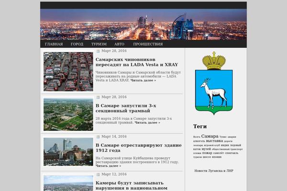Select the пляжи tag
287x191 pixels.
(197, 153)
